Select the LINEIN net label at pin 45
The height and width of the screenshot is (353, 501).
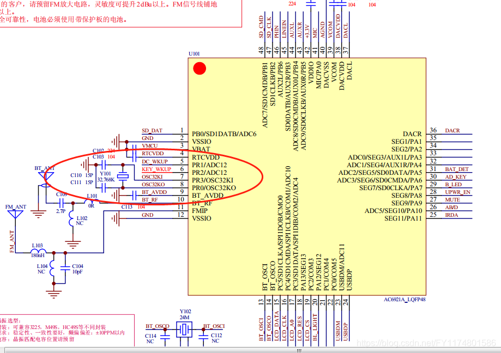[x=284, y=29]
